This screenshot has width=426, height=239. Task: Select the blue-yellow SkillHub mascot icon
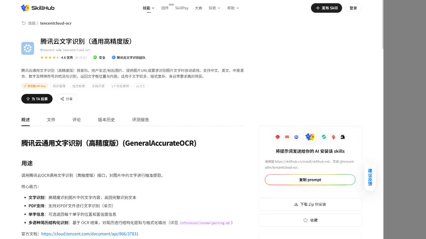click(310, 137)
